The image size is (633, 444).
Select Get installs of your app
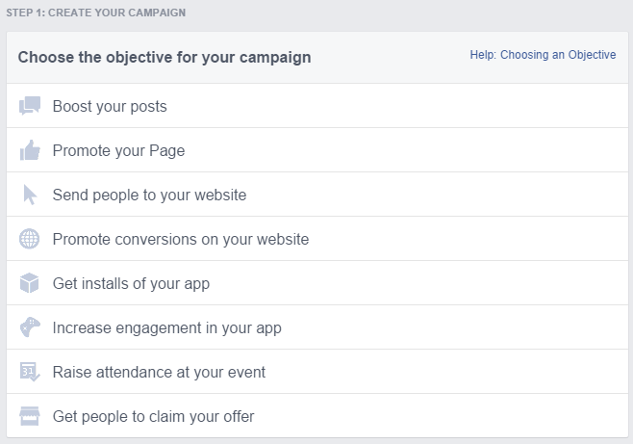(x=317, y=283)
